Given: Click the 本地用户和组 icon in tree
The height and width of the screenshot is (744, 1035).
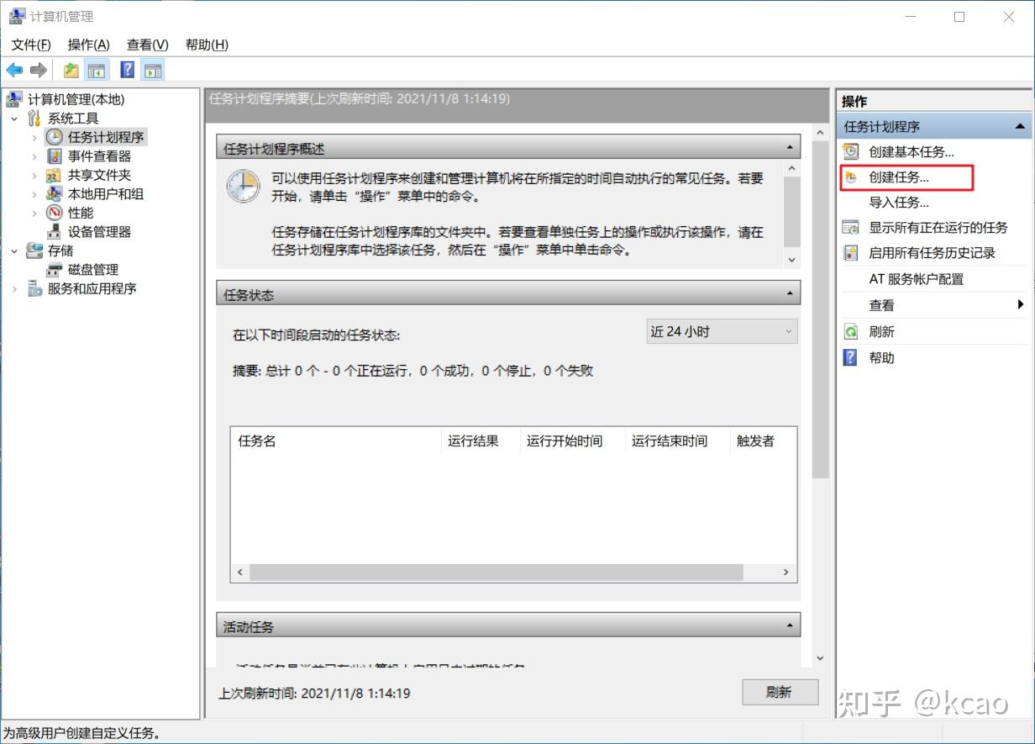Looking at the screenshot, I should pyautogui.click(x=54, y=194).
